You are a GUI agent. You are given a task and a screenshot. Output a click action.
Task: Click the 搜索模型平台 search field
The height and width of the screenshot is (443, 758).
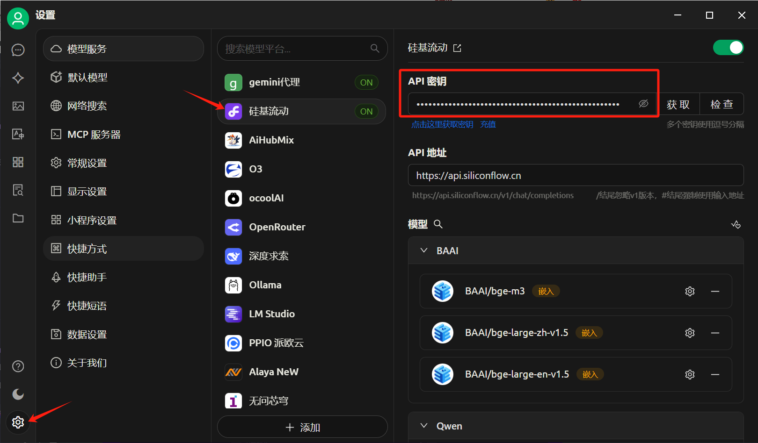click(295, 49)
